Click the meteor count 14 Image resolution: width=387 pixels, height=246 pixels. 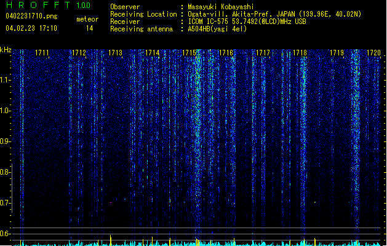tap(90, 28)
